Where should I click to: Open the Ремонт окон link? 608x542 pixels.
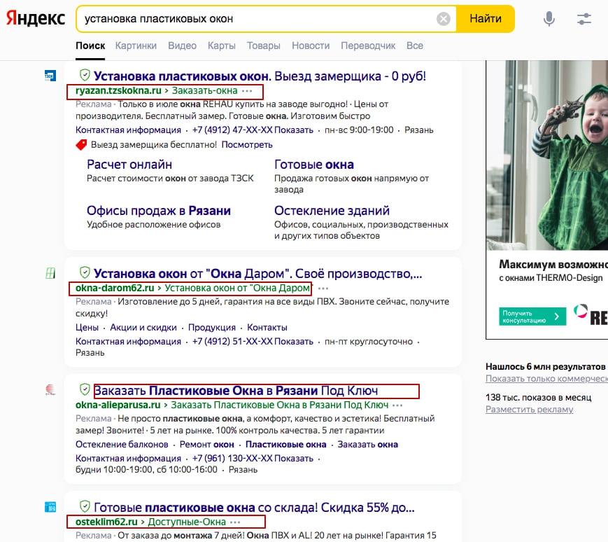[206, 444]
